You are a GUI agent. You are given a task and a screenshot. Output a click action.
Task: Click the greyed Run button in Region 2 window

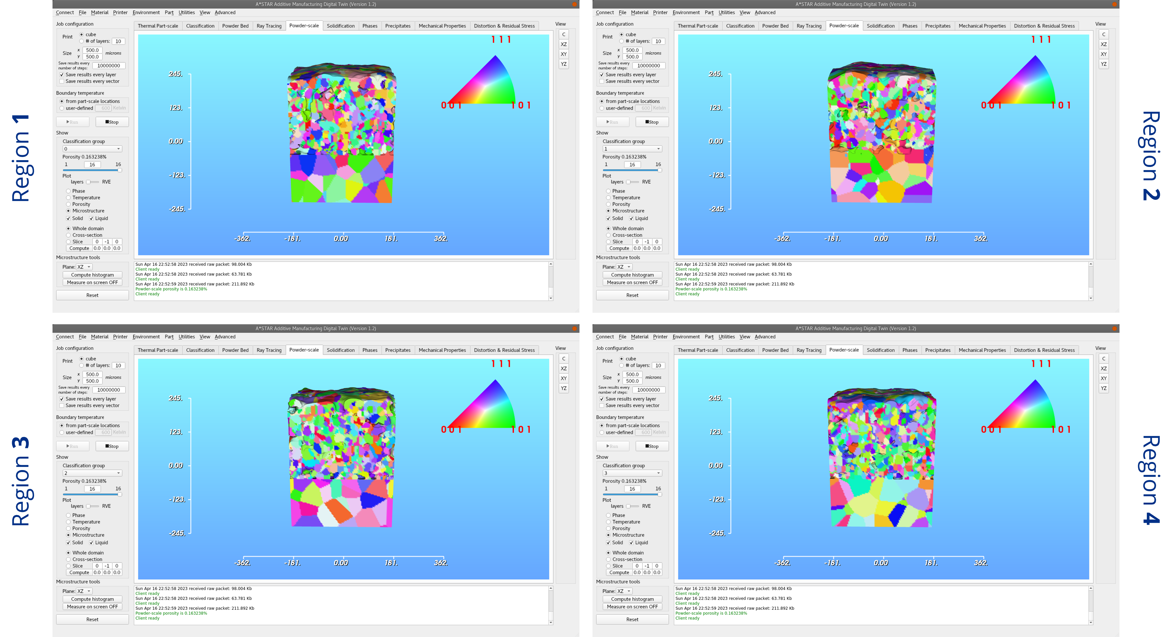pos(612,122)
